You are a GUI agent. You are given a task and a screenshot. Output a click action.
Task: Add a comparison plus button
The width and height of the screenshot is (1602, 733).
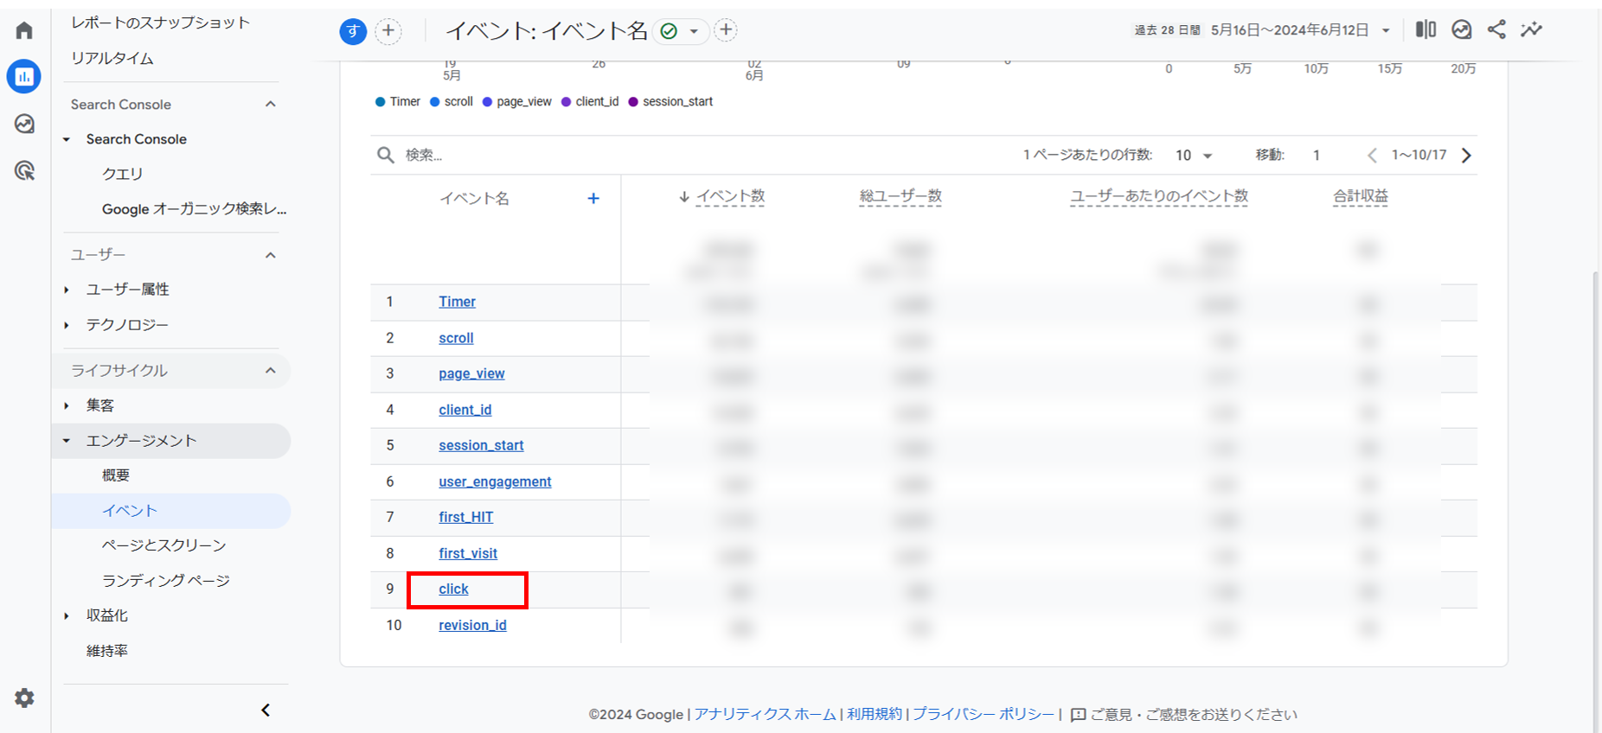tap(388, 31)
